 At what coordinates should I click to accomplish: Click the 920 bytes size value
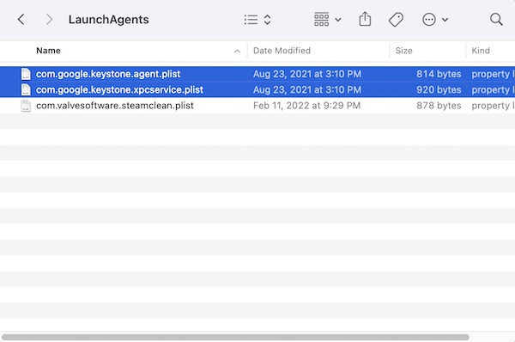coord(439,89)
